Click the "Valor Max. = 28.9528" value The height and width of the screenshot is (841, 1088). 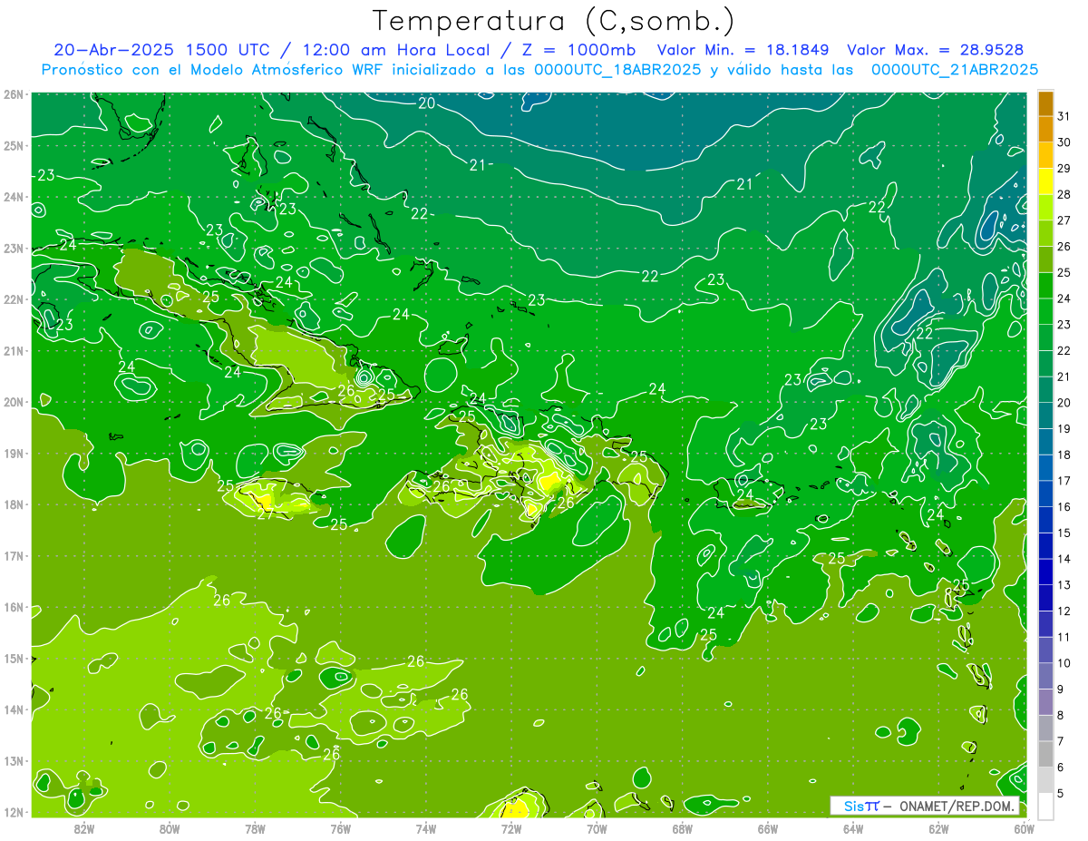click(x=936, y=50)
